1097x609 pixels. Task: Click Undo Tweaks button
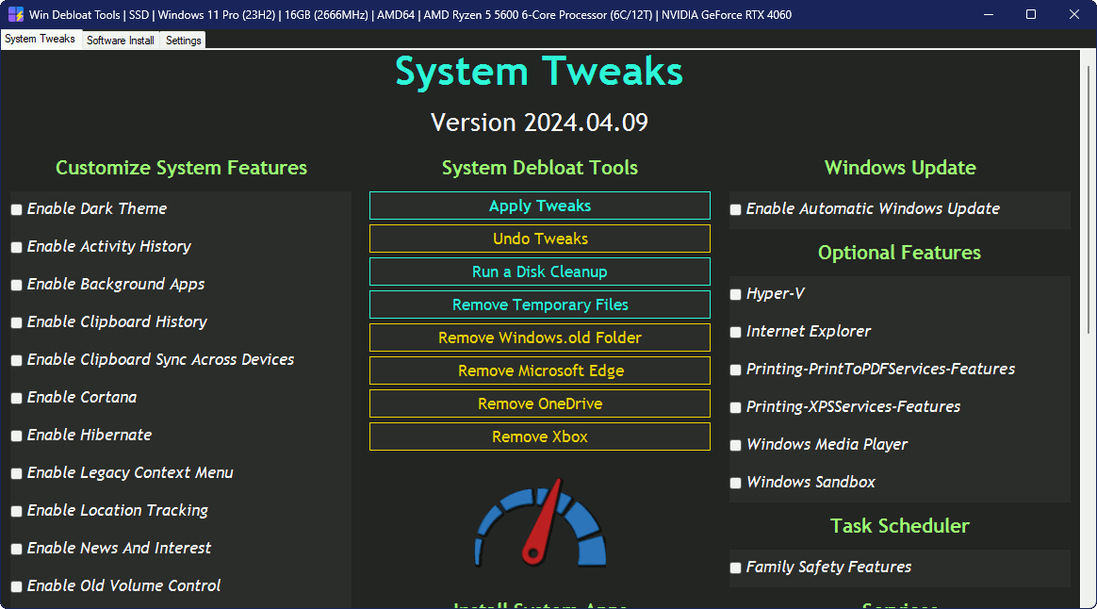tap(540, 239)
